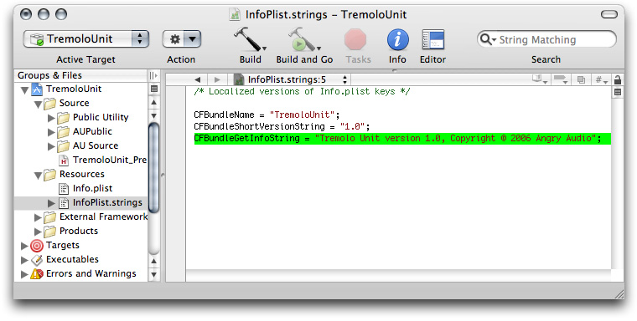637x321 pixels.
Task: Click the lock icon in editor bar
Action: (x=618, y=79)
